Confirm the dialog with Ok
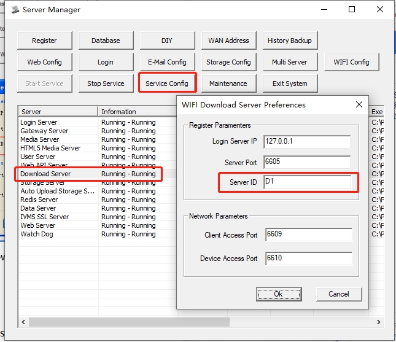396x342 pixels. [279, 294]
